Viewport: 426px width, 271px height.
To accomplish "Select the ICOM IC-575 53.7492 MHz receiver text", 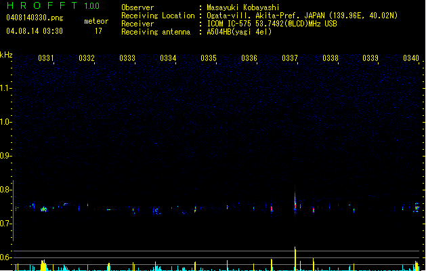I will tap(272, 24).
